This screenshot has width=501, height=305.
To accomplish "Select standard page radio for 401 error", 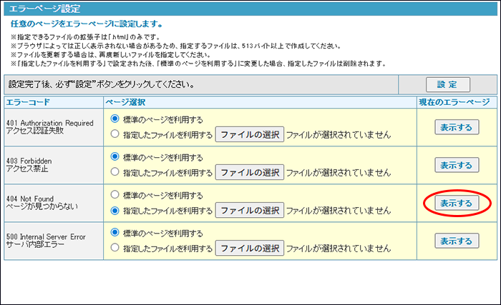I will [x=115, y=119].
